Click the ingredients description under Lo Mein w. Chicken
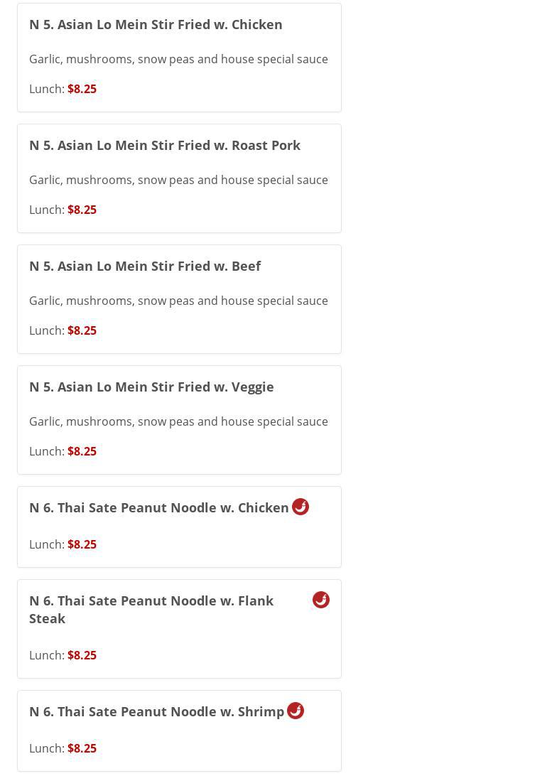This screenshot has width=547, height=776. [x=178, y=59]
